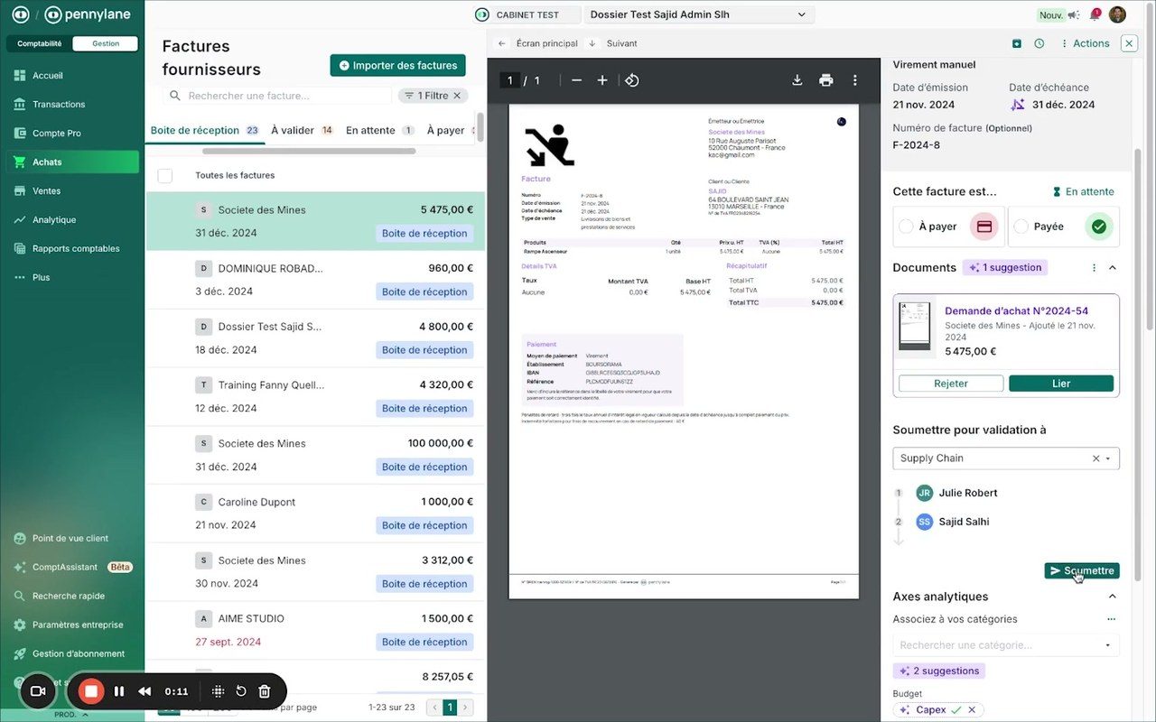
Task: Open the DOMINIQUE ROBAD invoice row
Action: (315, 280)
